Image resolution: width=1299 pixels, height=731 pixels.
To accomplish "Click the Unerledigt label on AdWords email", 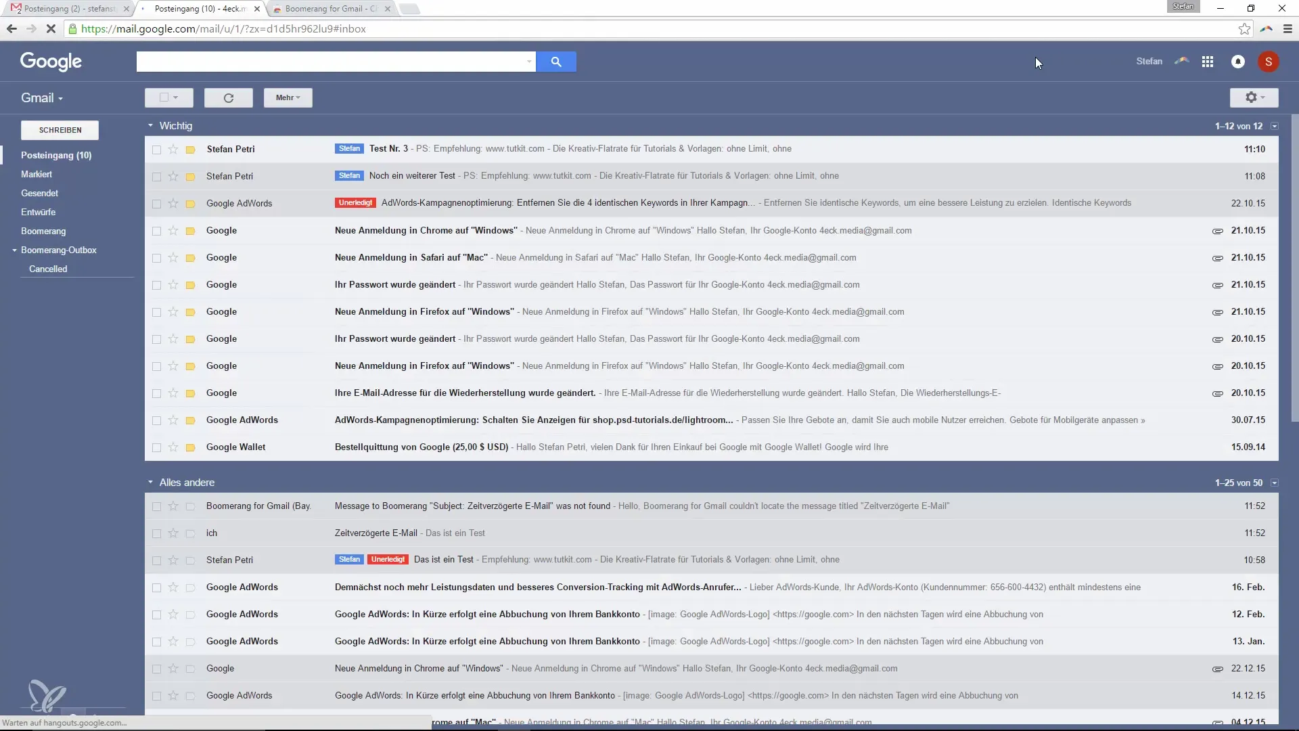I will 355,203.
